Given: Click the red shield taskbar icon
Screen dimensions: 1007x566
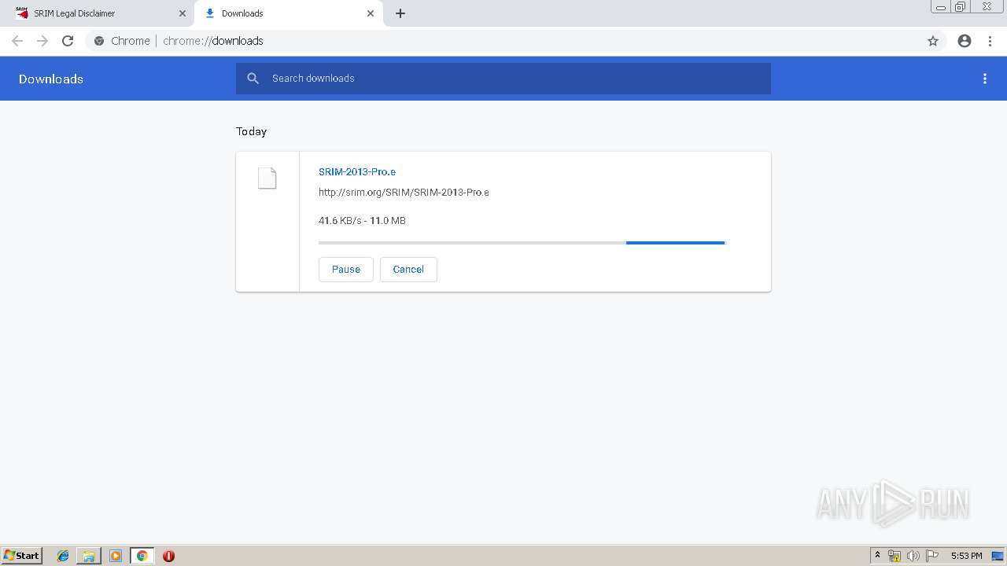Looking at the screenshot, I should (x=168, y=556).
